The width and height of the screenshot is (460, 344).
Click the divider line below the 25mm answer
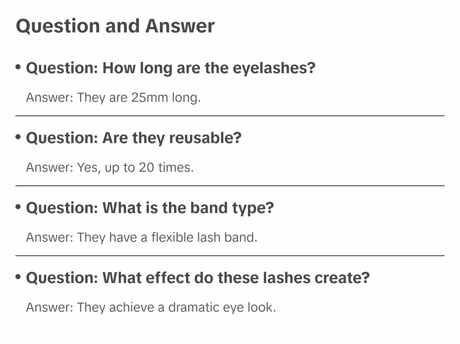tap(230, 116)
